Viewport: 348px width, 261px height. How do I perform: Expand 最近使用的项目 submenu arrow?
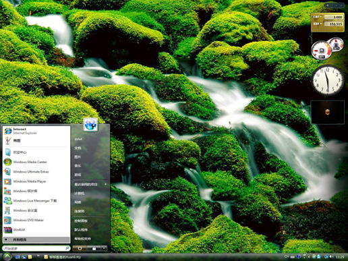click(x=105, y=184)
